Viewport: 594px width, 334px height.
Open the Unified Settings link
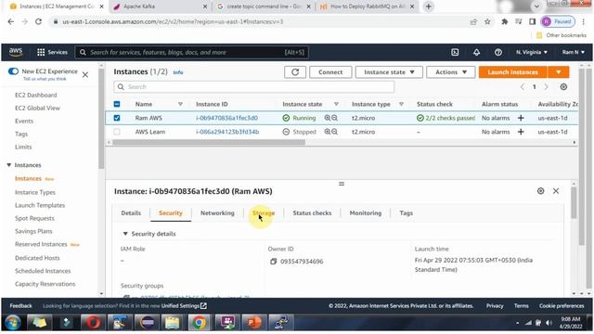[x=184, y=305]
